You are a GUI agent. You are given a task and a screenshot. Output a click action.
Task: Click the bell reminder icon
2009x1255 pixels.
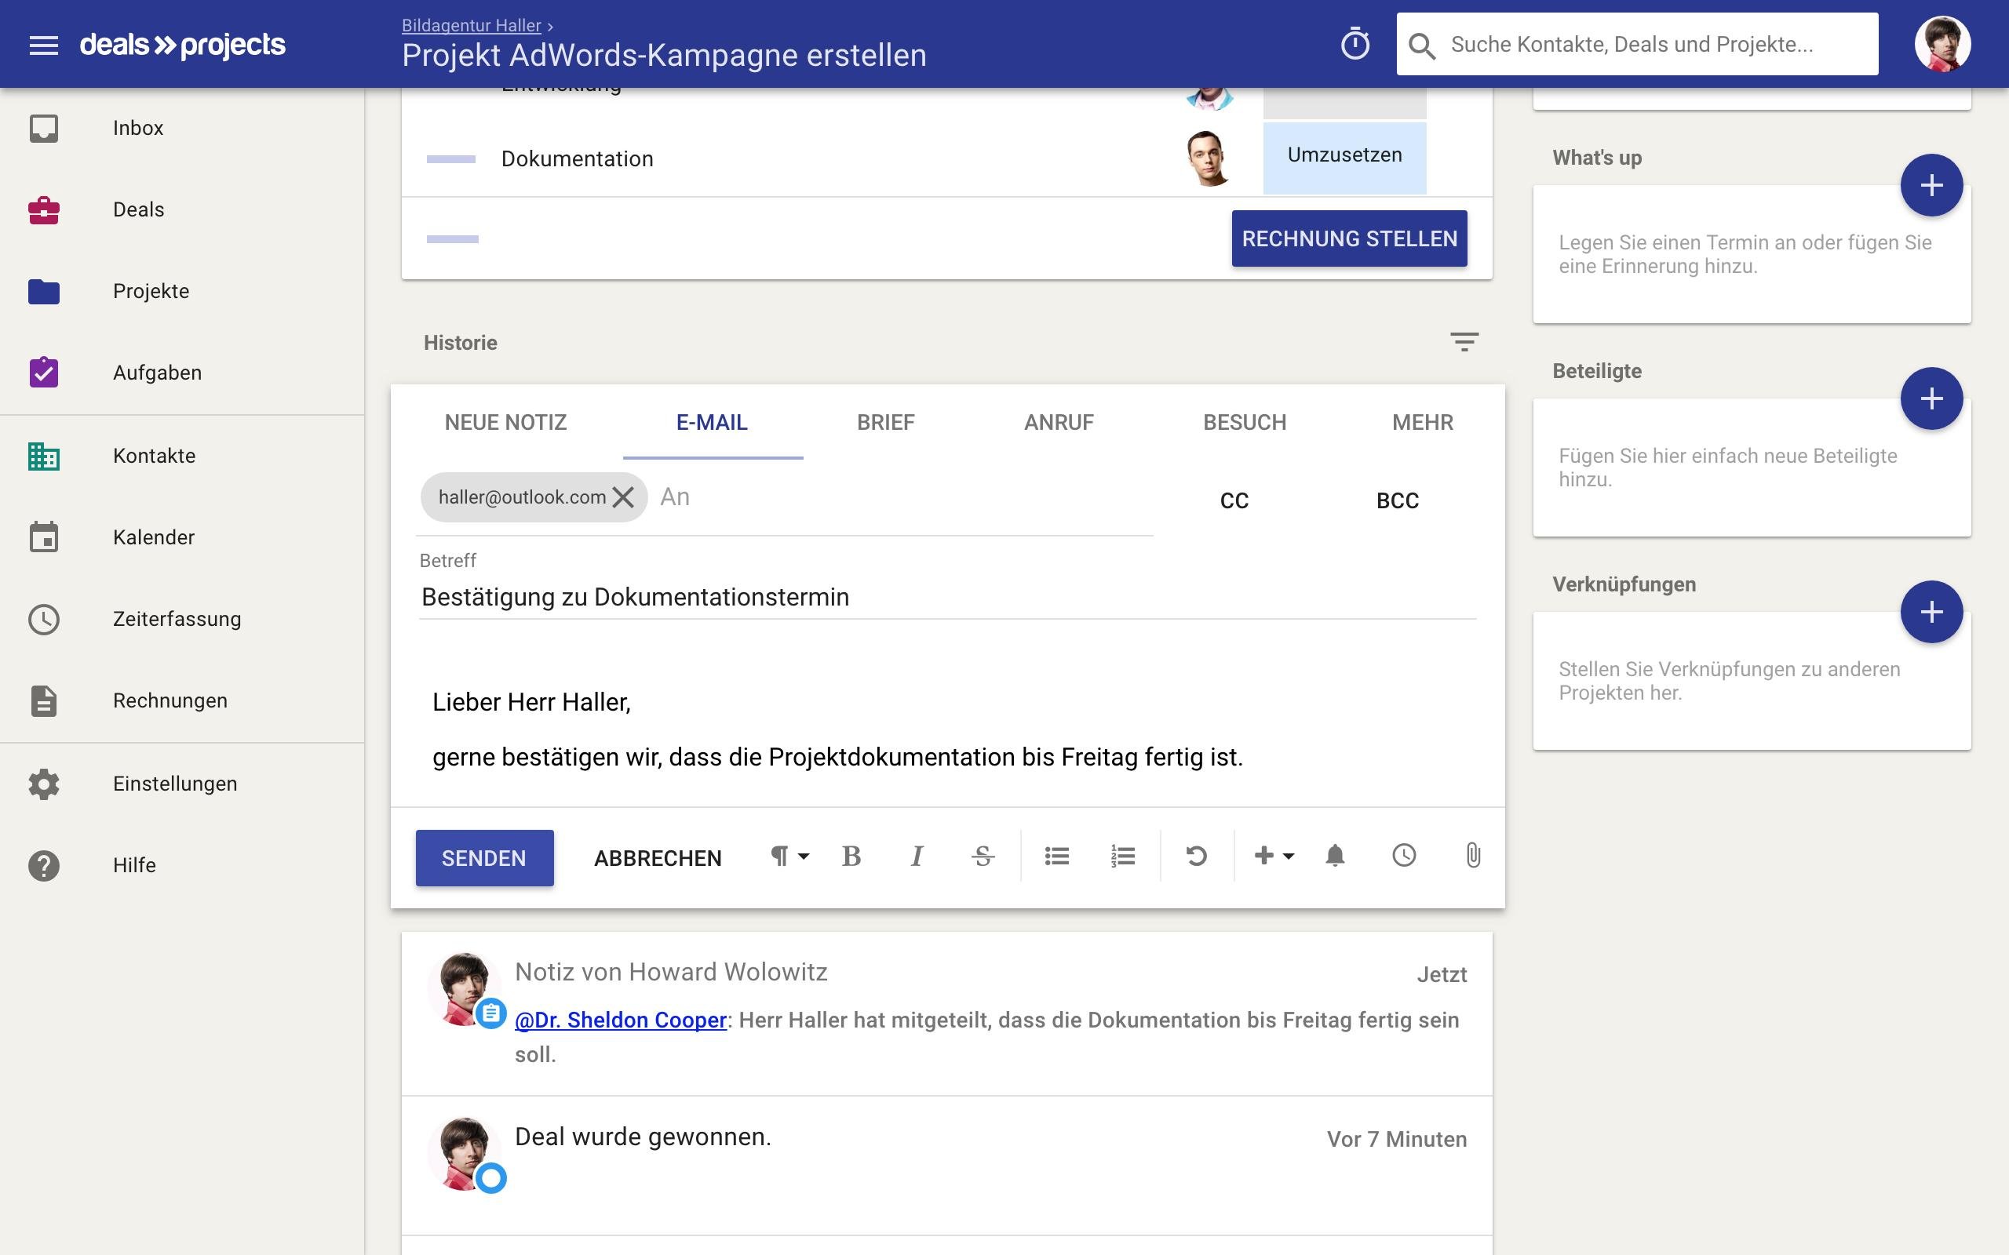point(1335,856)
